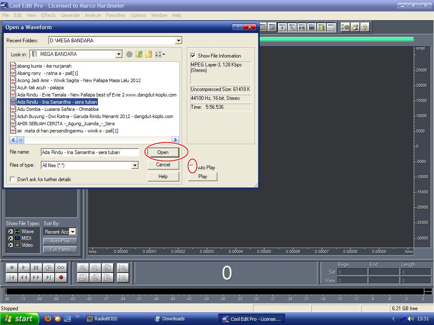The image size is (434, 325).
Task: Click Play to End circled-arrow button
Action: coord(48,267)
